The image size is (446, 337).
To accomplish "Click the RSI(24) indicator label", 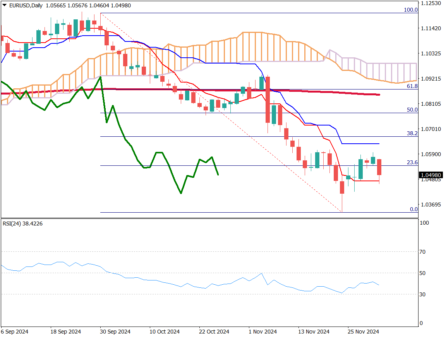I will coord(12,224).
